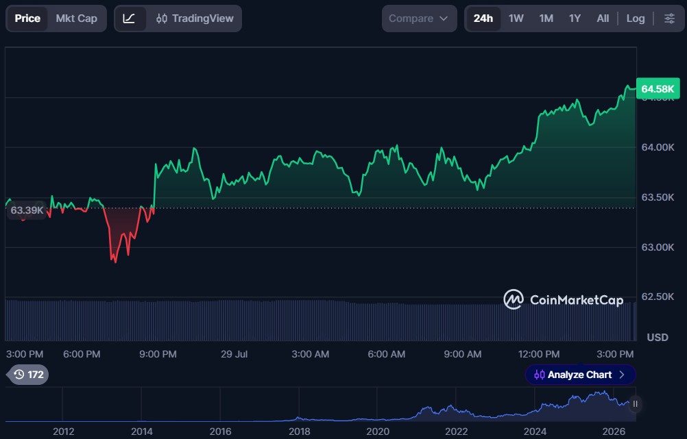
Task: Click 2024 on the overview timeline
Action: (x=535, y=431)
